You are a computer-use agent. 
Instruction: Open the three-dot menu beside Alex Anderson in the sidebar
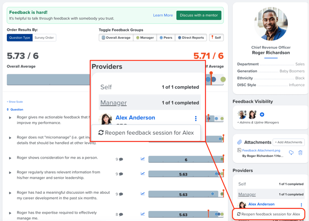pos(302,205)
